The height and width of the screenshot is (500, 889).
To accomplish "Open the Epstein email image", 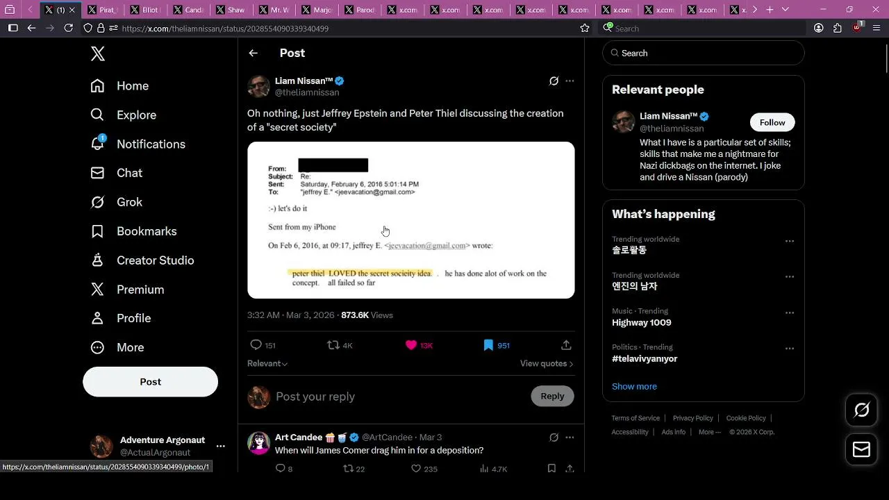I will (411, 220).
